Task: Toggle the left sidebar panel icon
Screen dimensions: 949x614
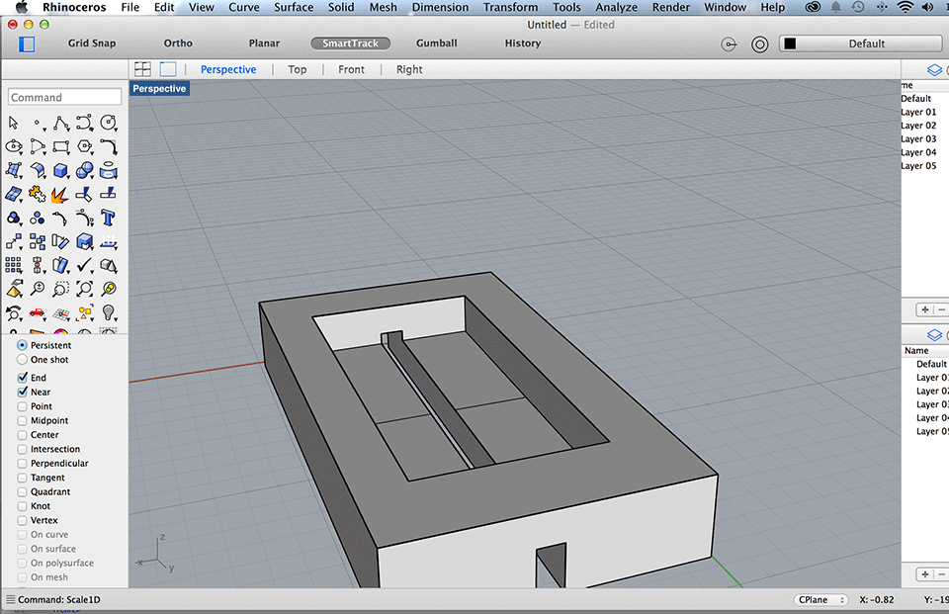Action: (x=27, y=44)
